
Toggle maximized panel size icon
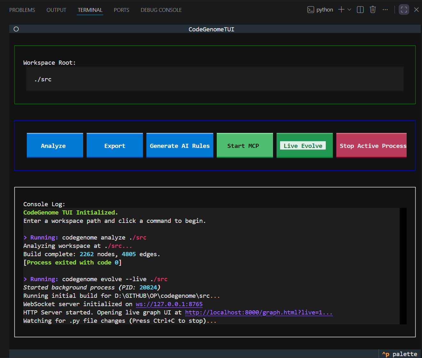tap(404, 10)
